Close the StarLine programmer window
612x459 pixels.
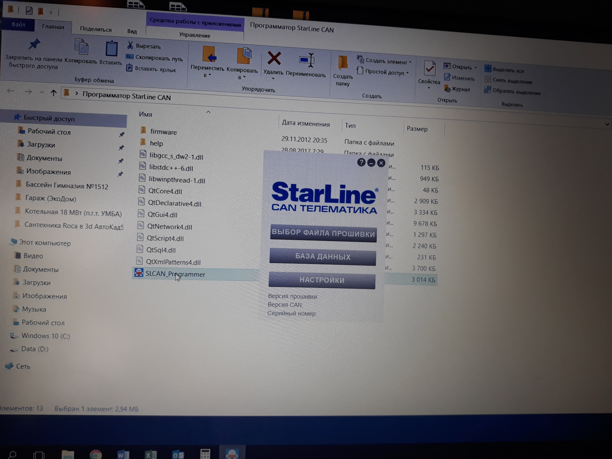[381, 163]
